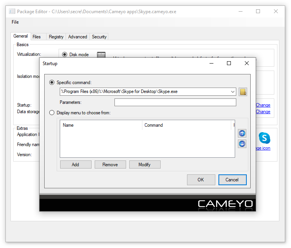
Task: Click the Name column header
Action: coord(101,125)
